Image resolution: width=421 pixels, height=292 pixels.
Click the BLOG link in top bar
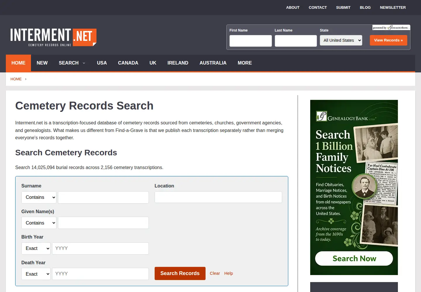pyautogui.click(x=365, y=8)
